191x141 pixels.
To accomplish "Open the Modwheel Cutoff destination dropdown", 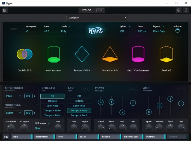I will click(13, 113).
